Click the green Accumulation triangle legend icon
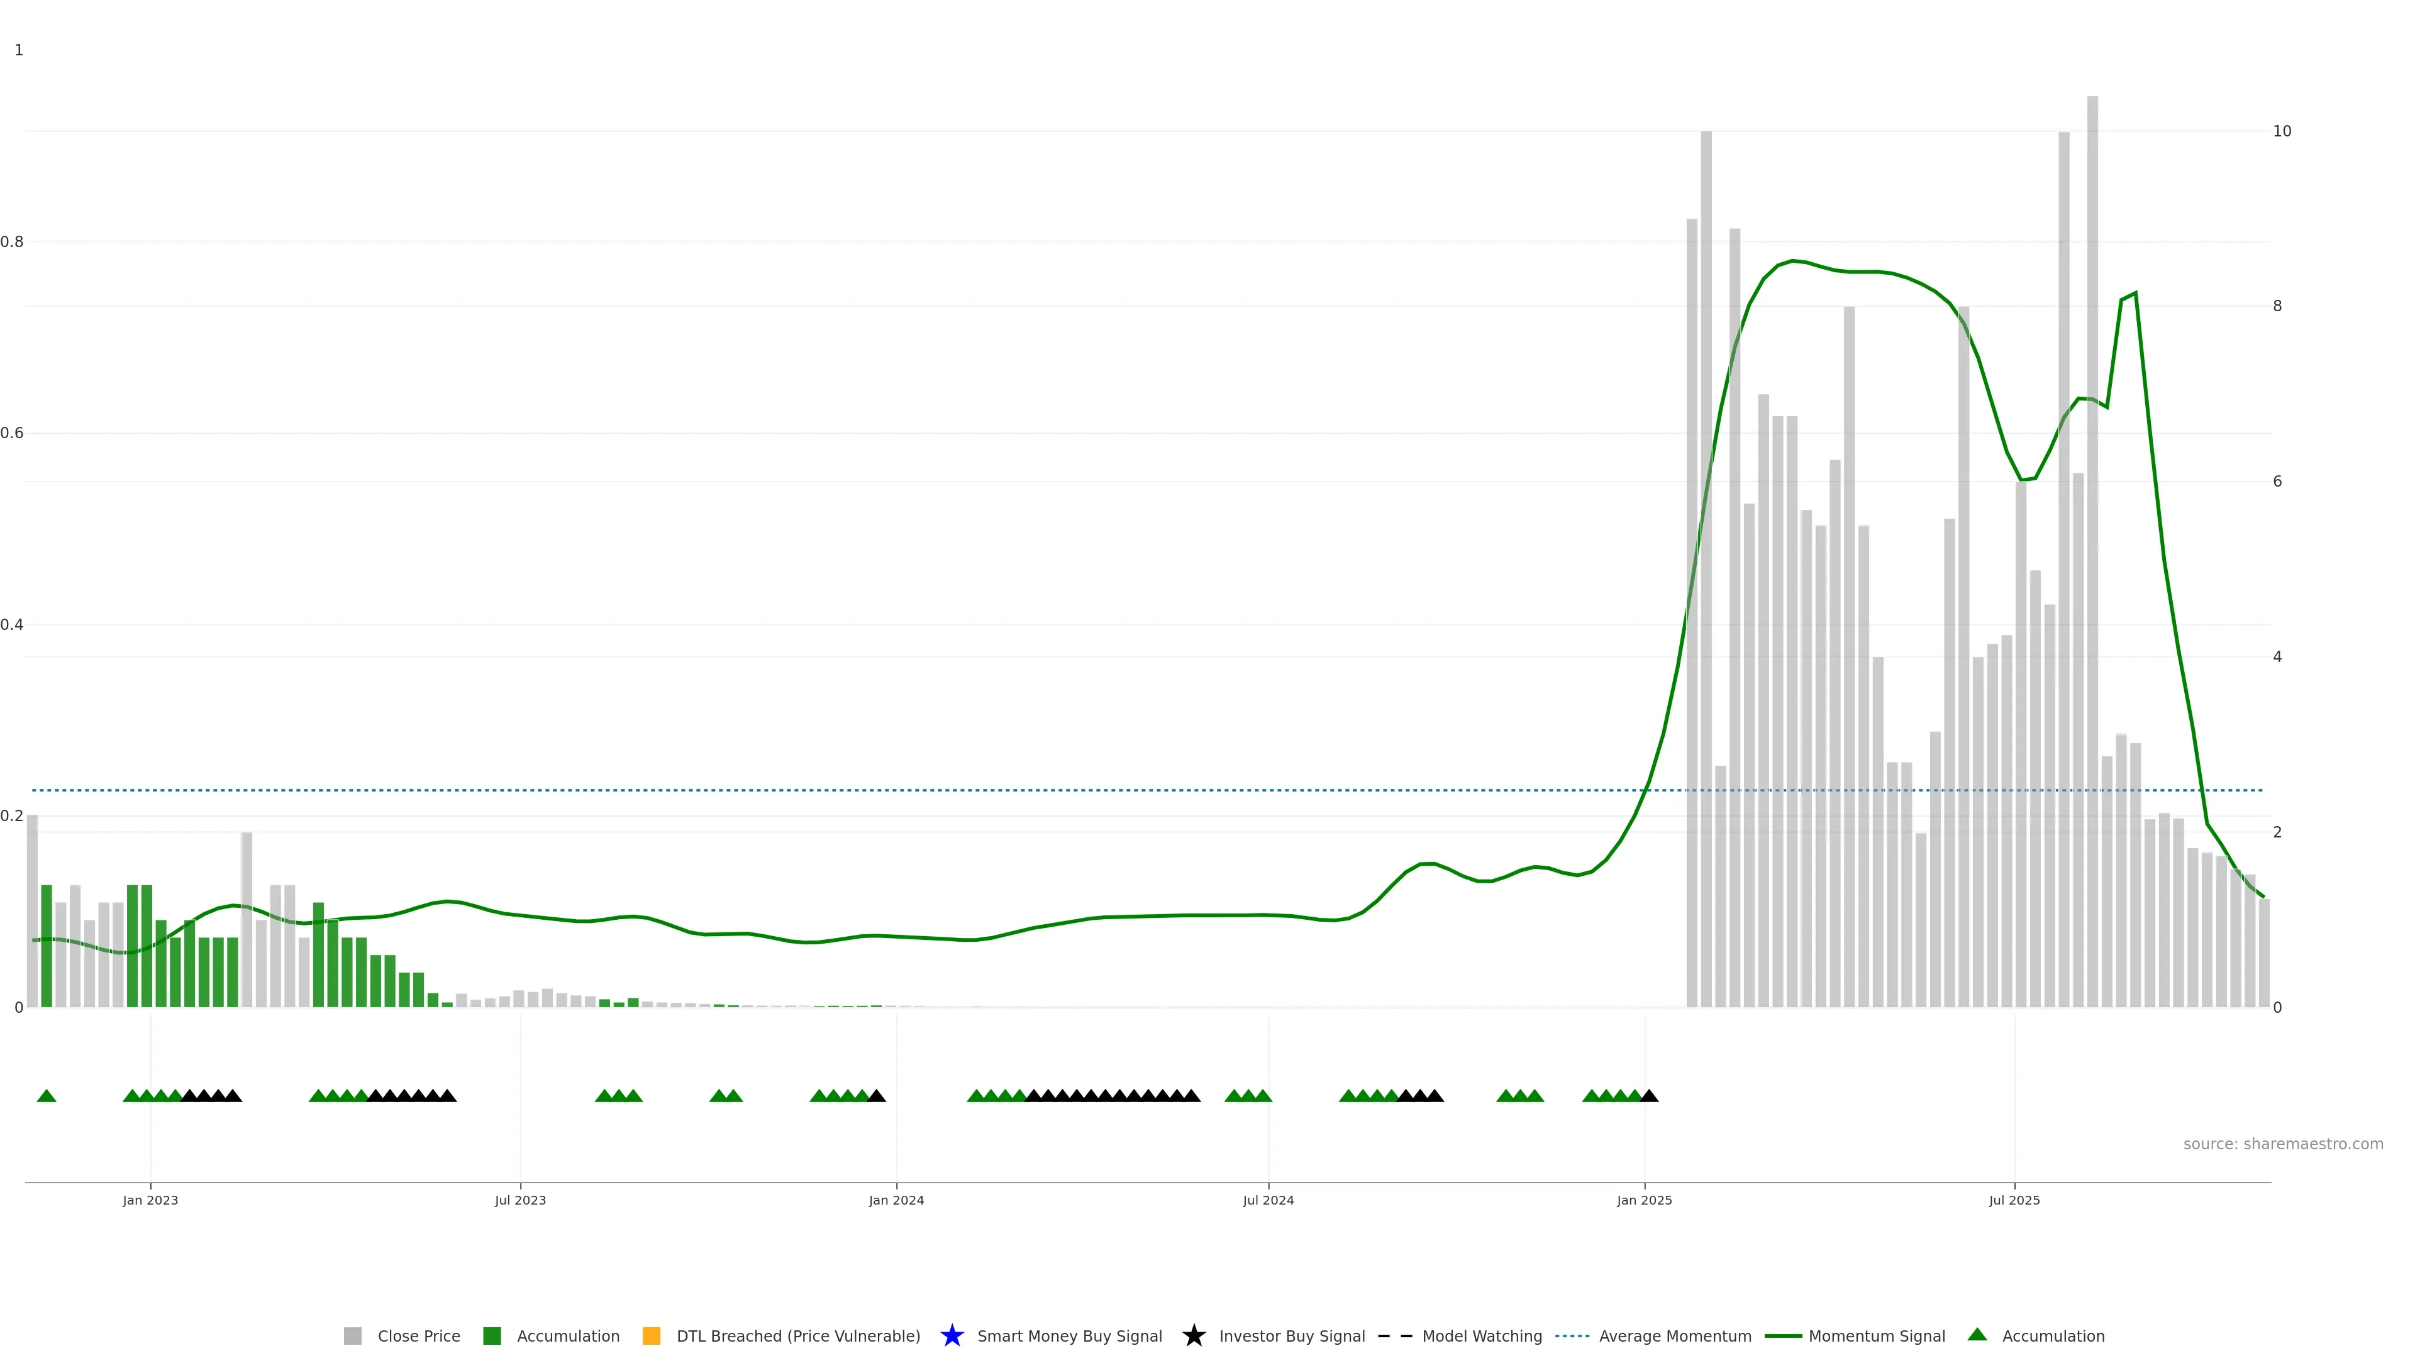This screenshot has height=1358, width=2415. tap(1977, 1335)
